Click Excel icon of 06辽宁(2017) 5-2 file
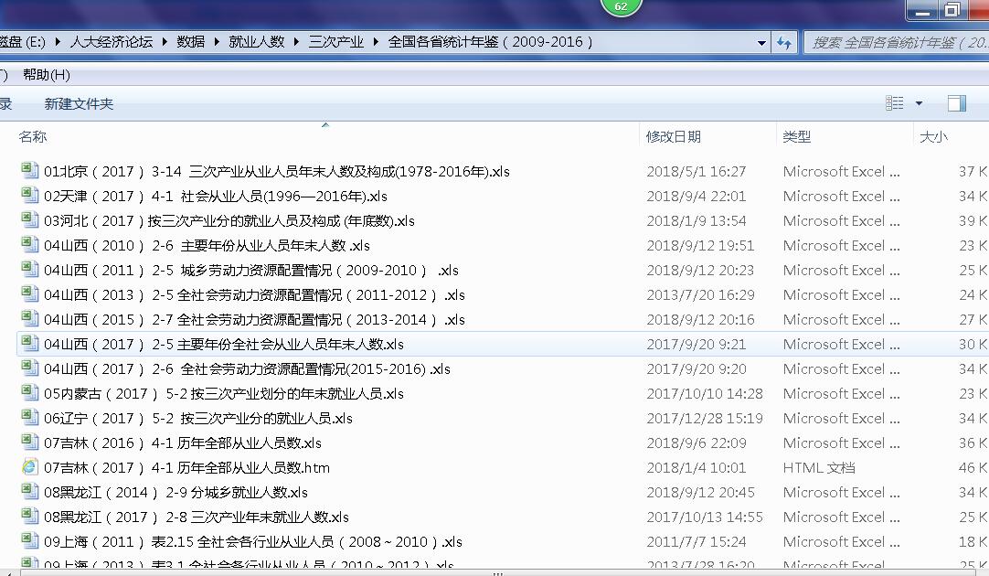Screen dimensions: 989x576 29,417
